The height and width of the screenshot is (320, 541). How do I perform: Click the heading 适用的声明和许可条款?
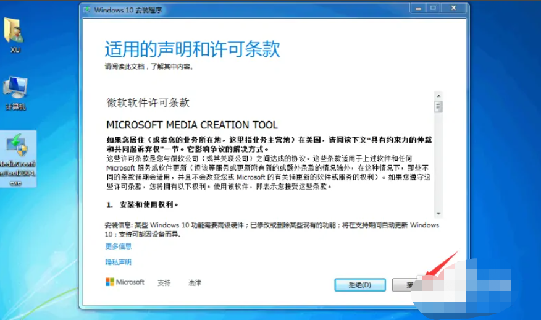click(192, 49)
